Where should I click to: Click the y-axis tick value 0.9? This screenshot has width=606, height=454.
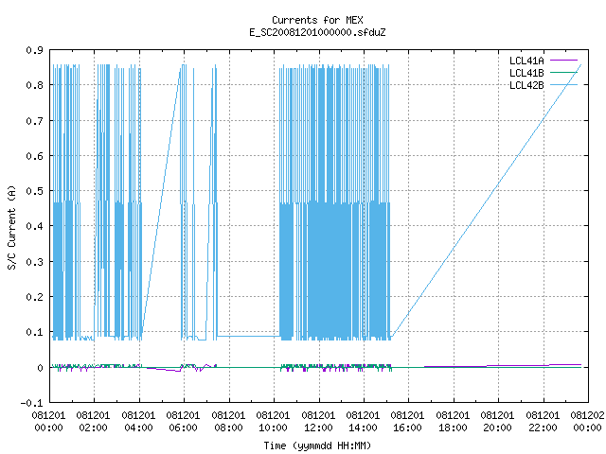[34, 50]
